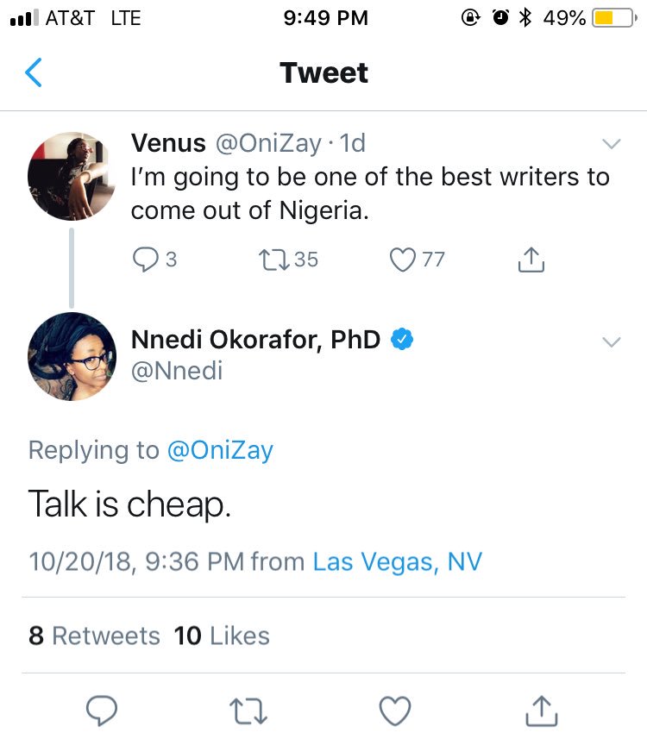This screenshot has width=647, height=745.
Task: Tap the back arrow in header
Action: point(34,72)
